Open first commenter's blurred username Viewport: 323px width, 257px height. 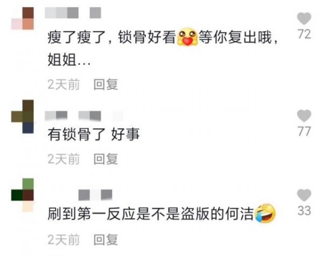click(x=73, y=13)
